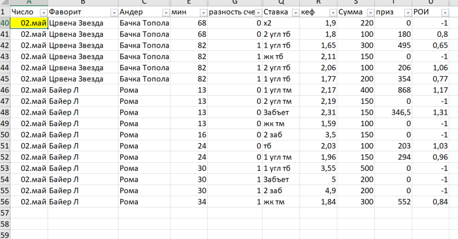
Task: Open the Число column filter dropdown
Action: click(x=43, y=13)
